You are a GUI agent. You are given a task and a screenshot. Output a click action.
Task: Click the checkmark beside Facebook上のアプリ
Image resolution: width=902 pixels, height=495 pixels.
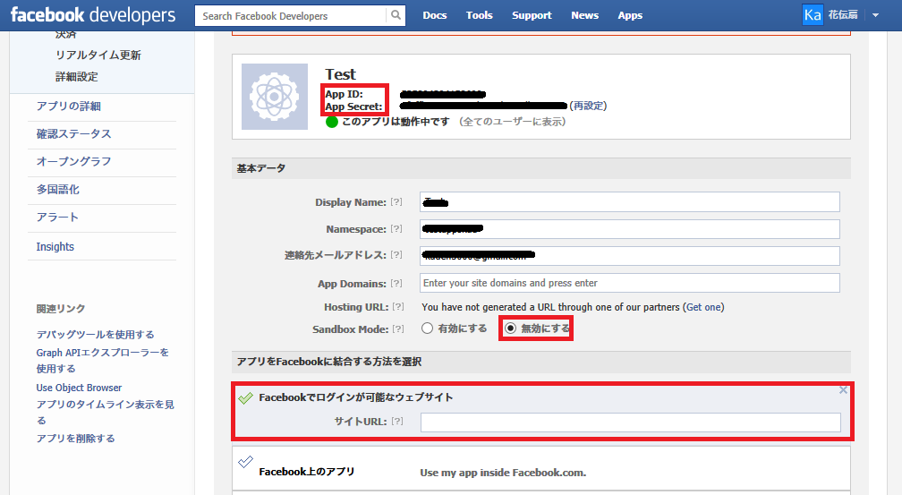pos(245,462)
